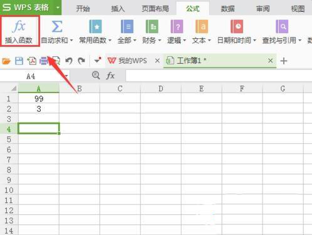The width and height of the screenshot is (312, 235).
Task: Switch to the 开始 (Home) ribbon tab
Action: [83, 9]
